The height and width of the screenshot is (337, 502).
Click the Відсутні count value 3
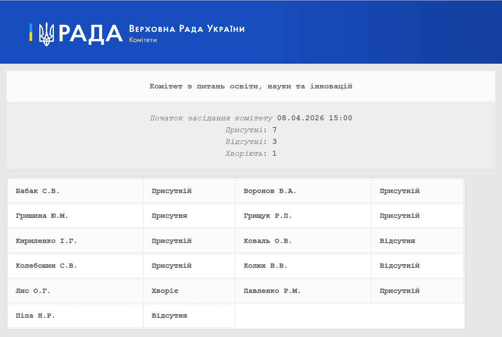coord(274,142)
